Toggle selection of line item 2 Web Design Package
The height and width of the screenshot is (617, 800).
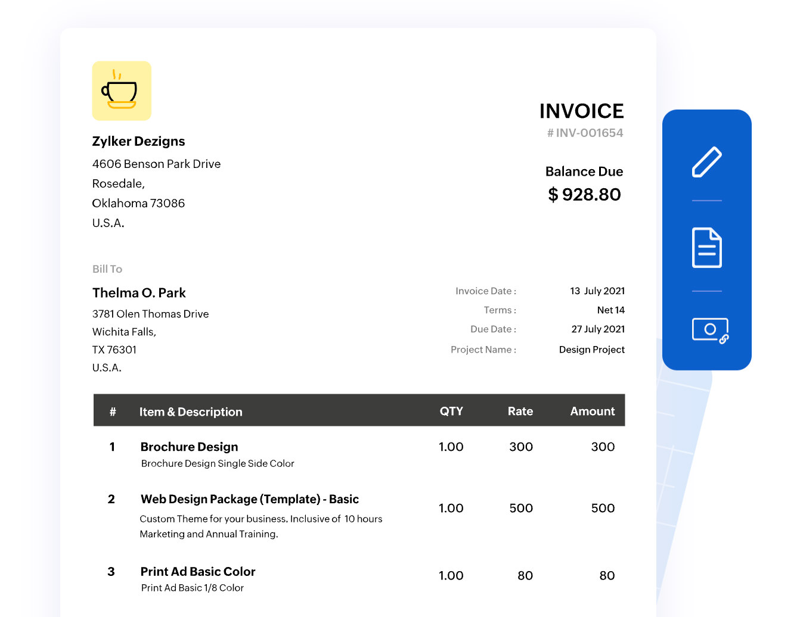point(249,499)
